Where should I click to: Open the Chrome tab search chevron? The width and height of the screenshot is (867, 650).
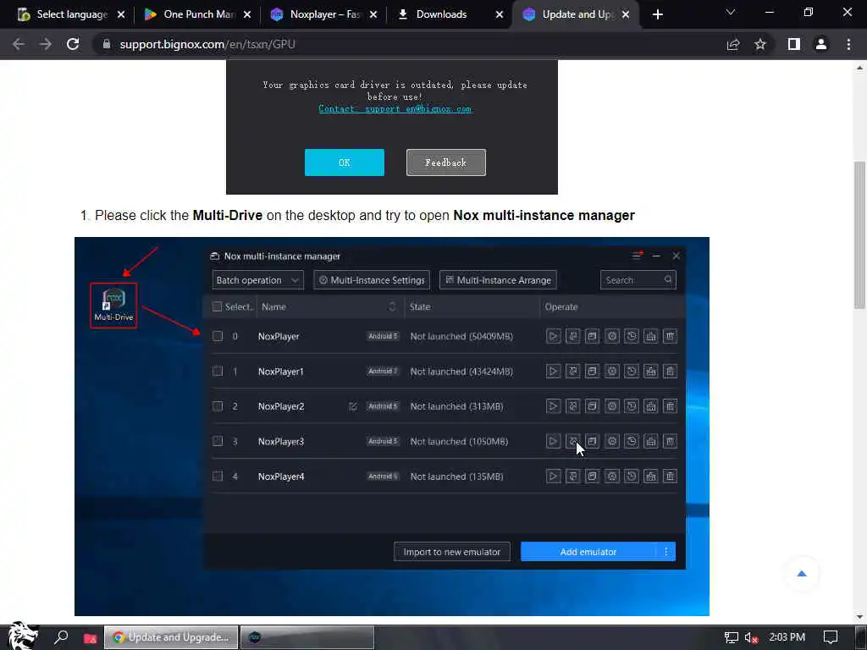point(731,12)
